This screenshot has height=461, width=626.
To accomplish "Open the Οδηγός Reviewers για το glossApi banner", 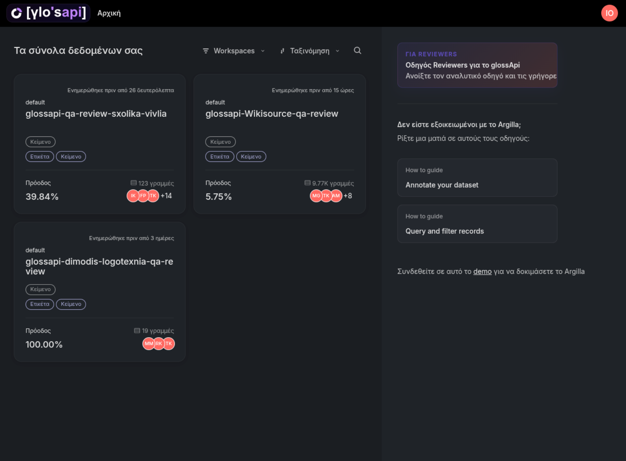I will click(x=477, y=65).
